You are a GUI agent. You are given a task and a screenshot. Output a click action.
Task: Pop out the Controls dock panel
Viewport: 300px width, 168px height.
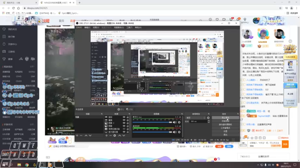coord(238,114)
